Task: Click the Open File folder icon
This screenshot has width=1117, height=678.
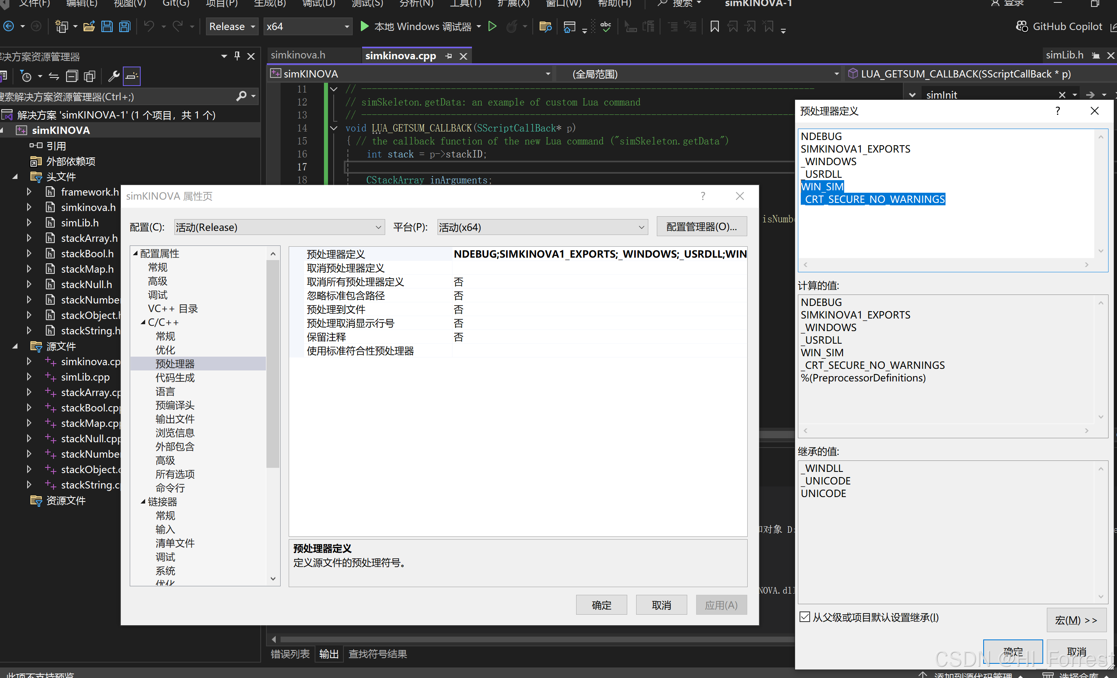Action: coord(89,26)
